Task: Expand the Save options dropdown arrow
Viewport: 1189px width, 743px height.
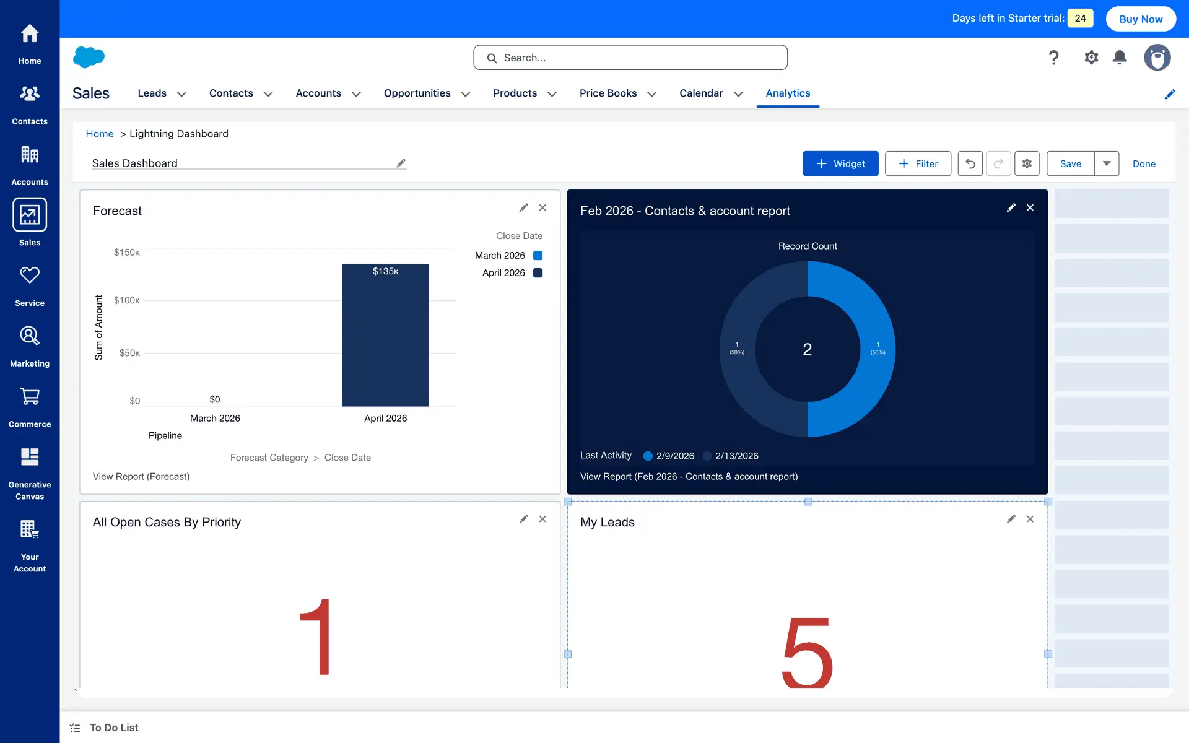Action: pos(1107,163)
